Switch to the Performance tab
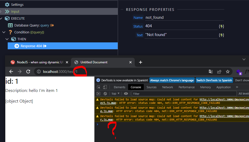This screenshot has height=142, width=249. (187, 87)
